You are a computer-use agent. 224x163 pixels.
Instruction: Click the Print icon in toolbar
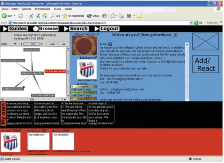(x=121, y=16)
